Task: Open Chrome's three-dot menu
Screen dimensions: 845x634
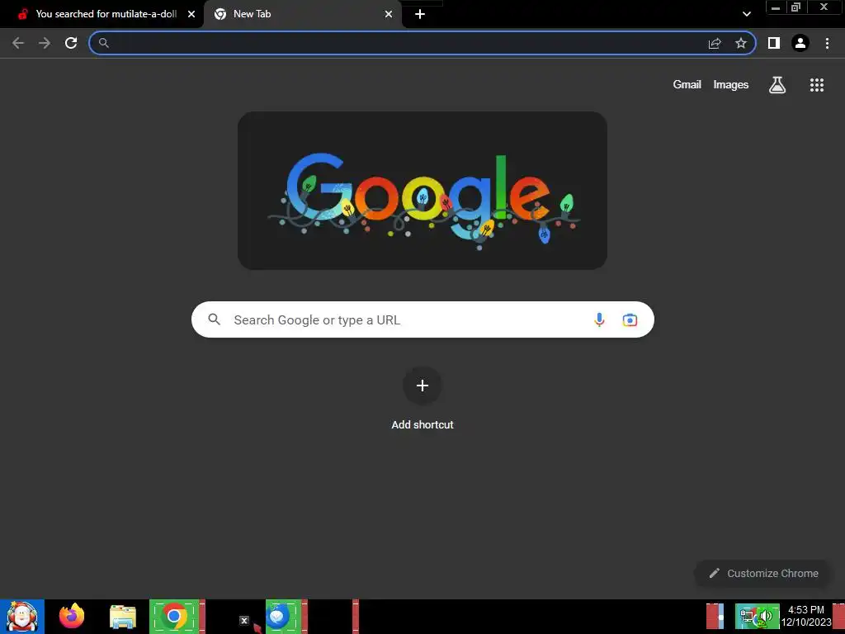Action: (x=827, y=43)
